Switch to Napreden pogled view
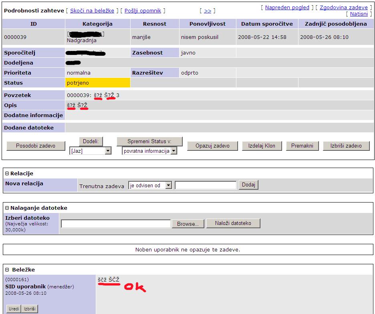The image size is (375, 314). 287,7
